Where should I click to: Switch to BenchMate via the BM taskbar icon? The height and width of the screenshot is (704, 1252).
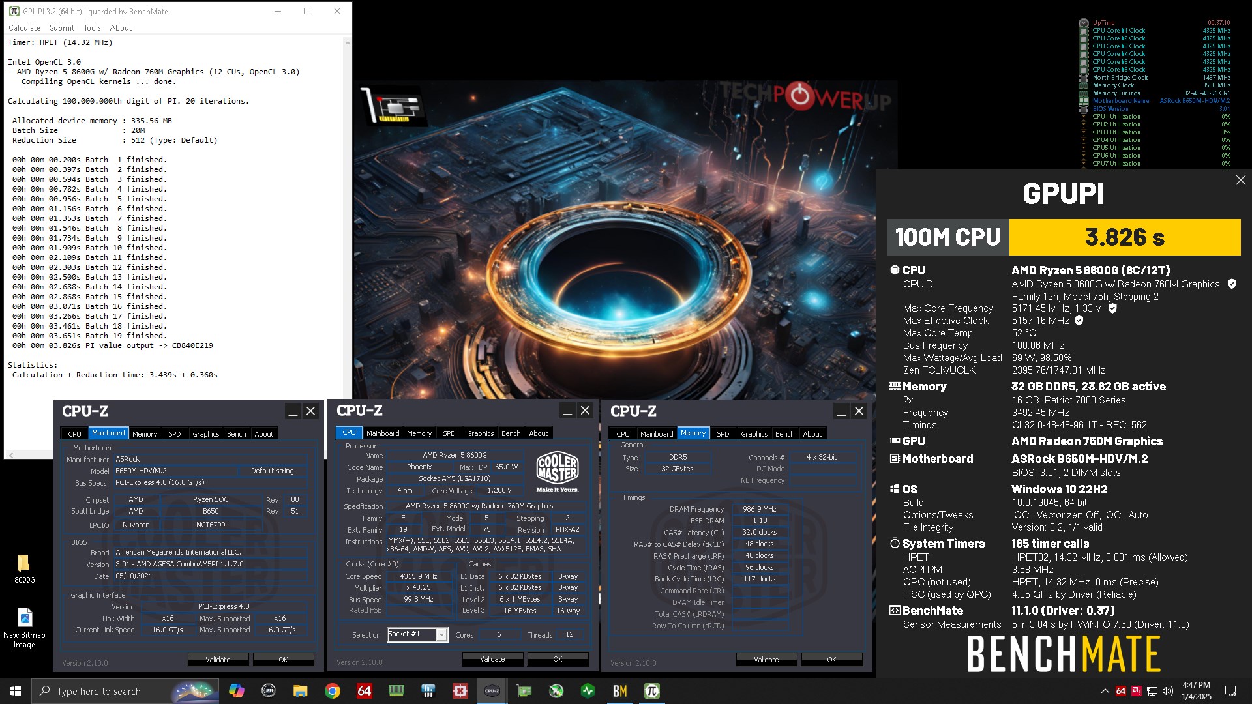point(620,691)
